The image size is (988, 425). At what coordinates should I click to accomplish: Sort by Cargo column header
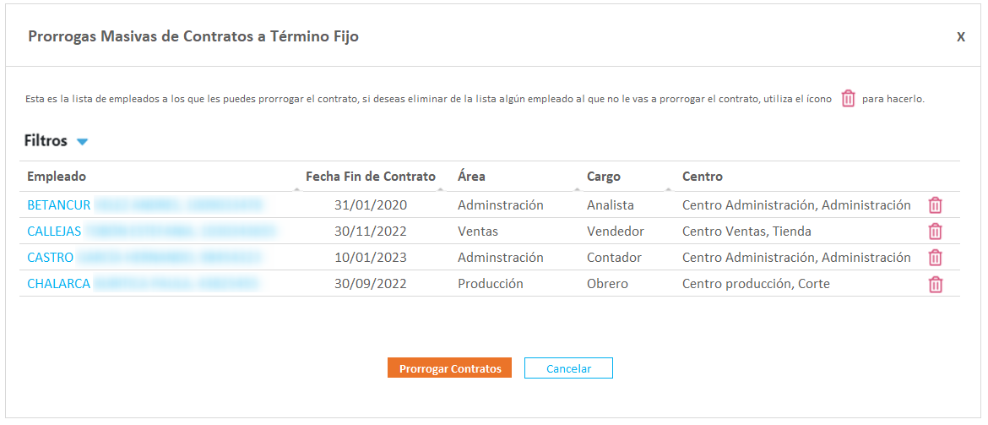(604, 177)
